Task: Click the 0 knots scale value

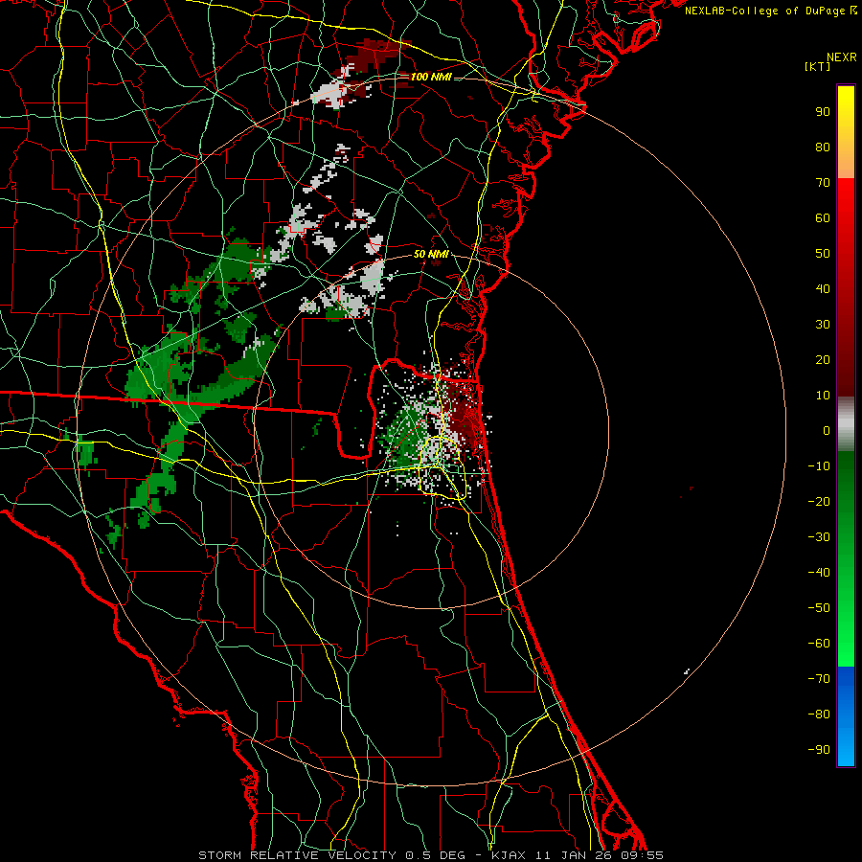Action: [x=827, y=431]
